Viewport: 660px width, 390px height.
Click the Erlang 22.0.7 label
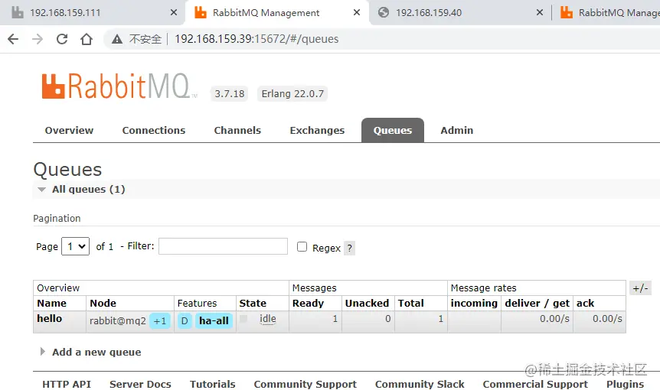click(292, 94)
